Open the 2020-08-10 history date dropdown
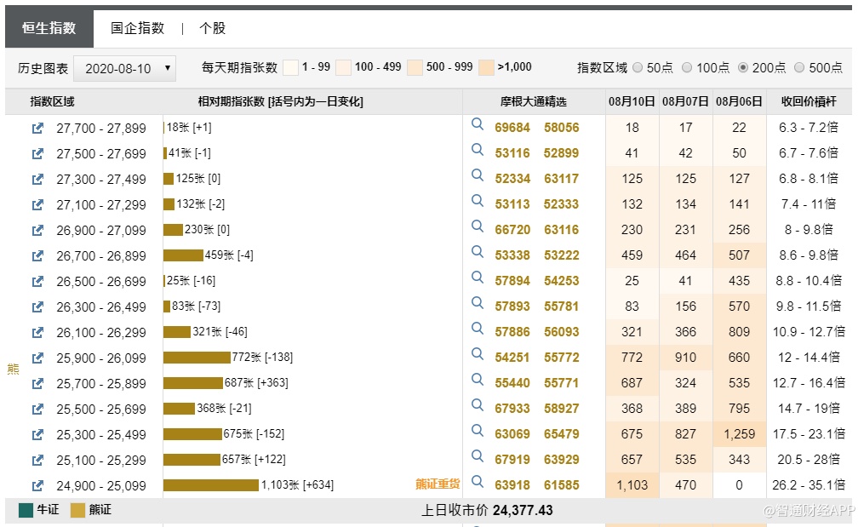 pos(124,68)
